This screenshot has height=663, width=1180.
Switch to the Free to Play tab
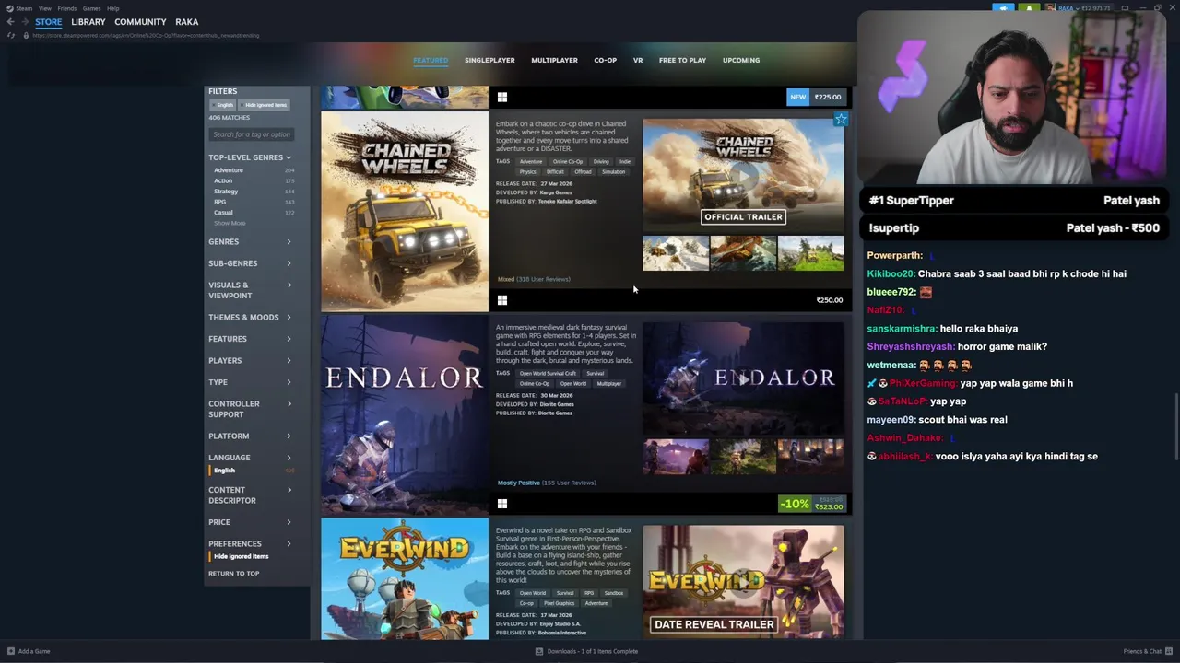pos(682,60)
